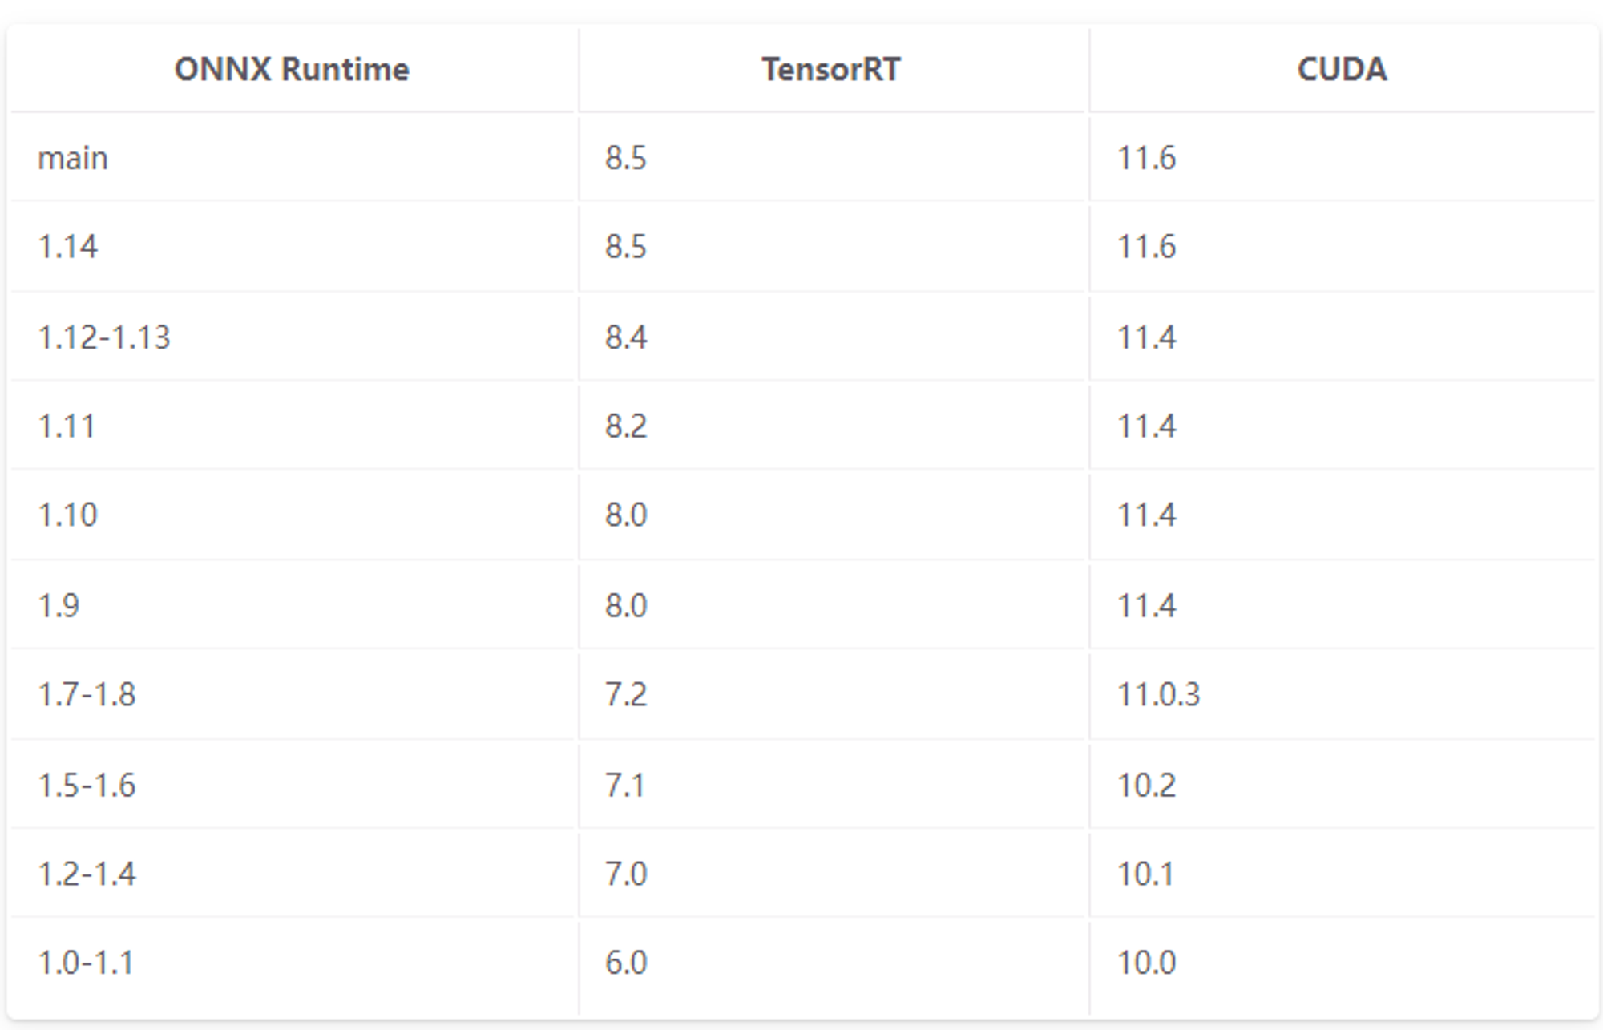Click the CUDA 10.2 cell
This screenshot has height=1030, width=1603.
[x=1343, y=785]
